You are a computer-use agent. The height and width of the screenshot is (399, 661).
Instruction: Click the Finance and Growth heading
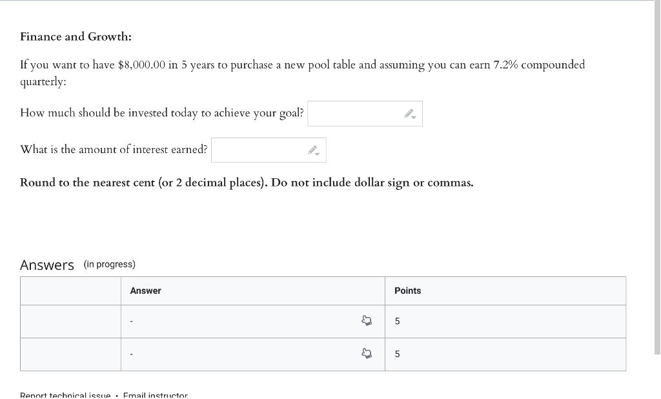tap(76, 37)
